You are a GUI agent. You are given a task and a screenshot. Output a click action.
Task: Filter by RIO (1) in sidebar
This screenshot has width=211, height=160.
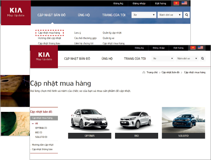click(38, 132)
